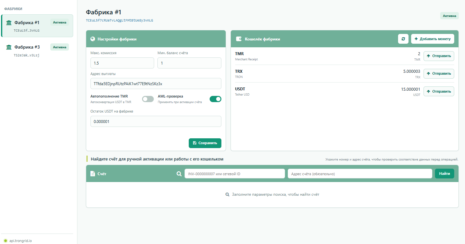The height and width of the screenshot is (244, 465).
Task: Click USDT balance value 15.000001
Action: tap(411, 89)
